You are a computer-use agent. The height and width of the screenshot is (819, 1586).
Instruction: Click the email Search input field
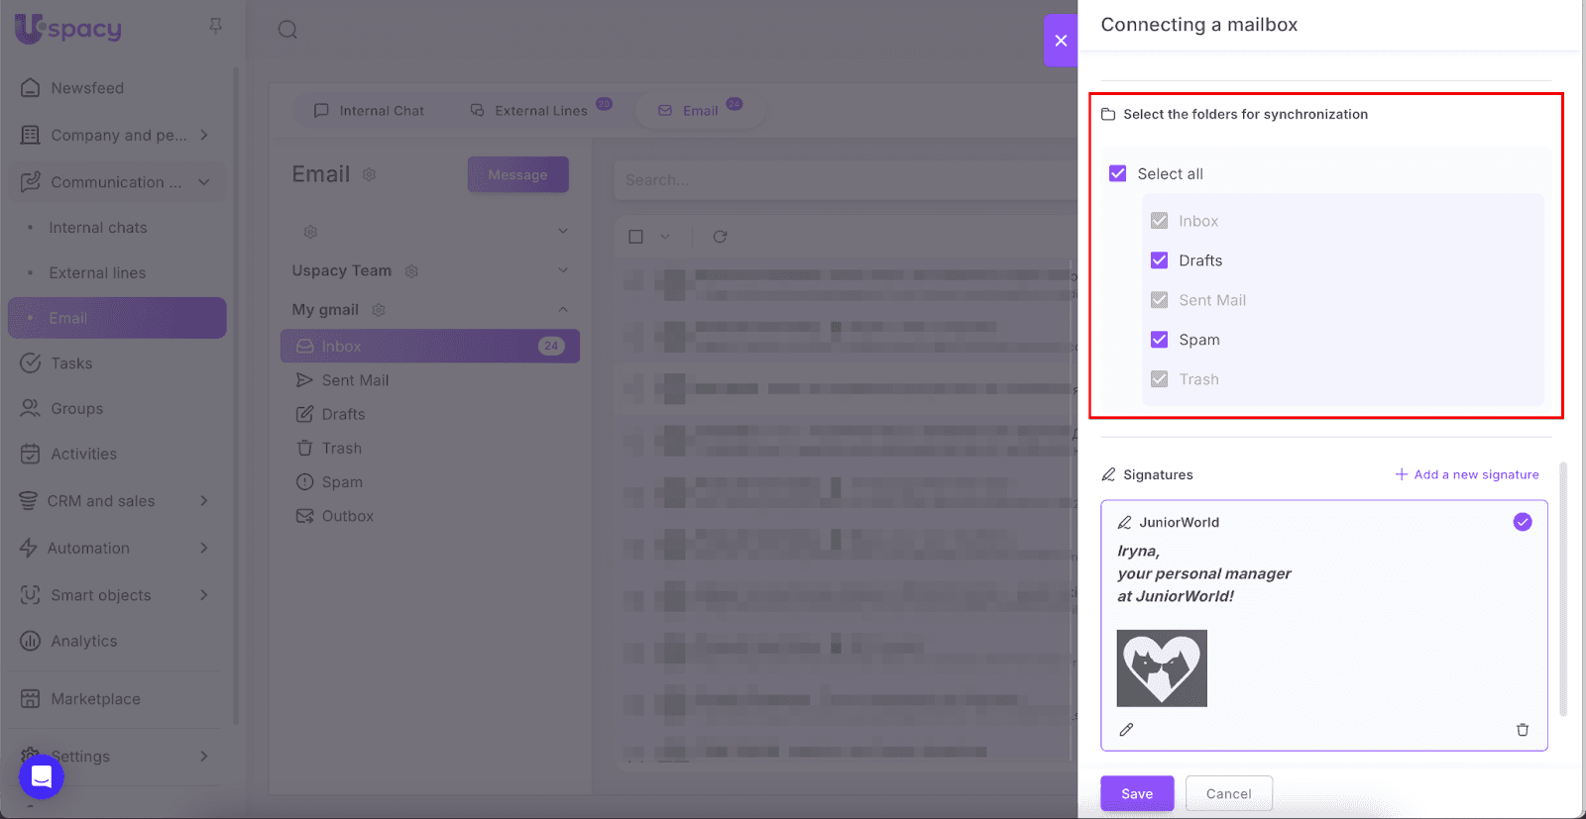[x=843, y=180]
